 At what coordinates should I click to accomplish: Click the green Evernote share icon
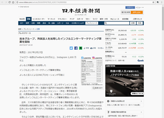(x=80, y=48)
